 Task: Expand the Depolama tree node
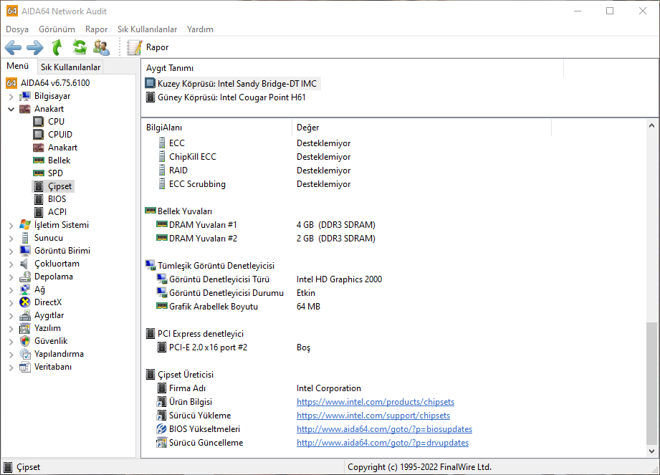[x=11, y=277]
